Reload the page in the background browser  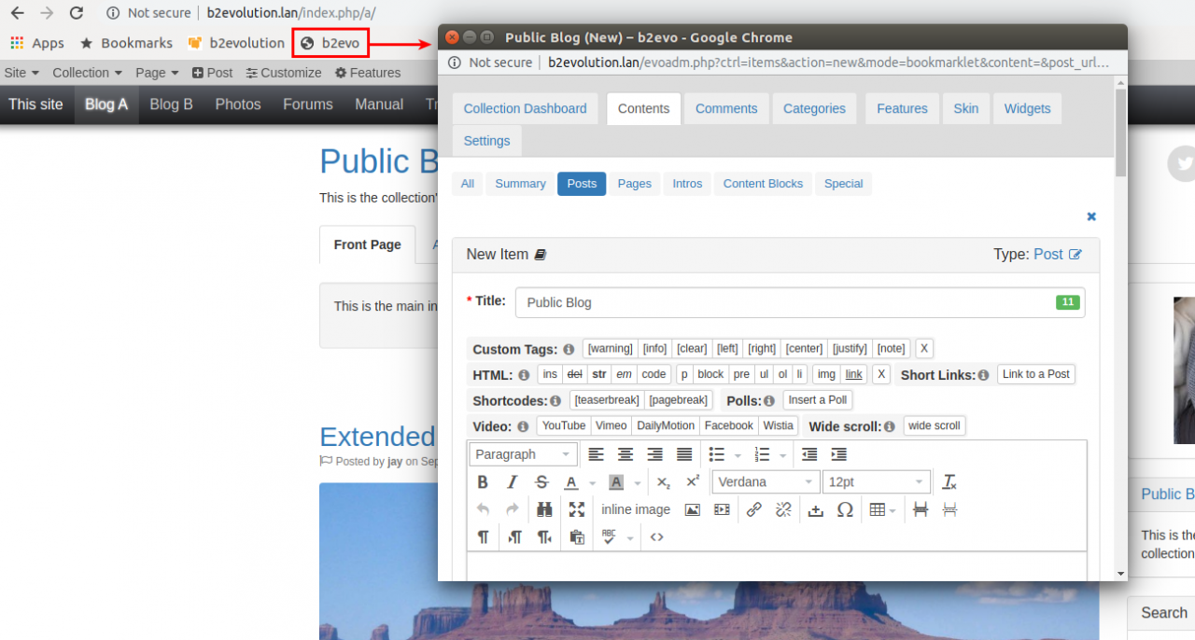coord(77,13)
